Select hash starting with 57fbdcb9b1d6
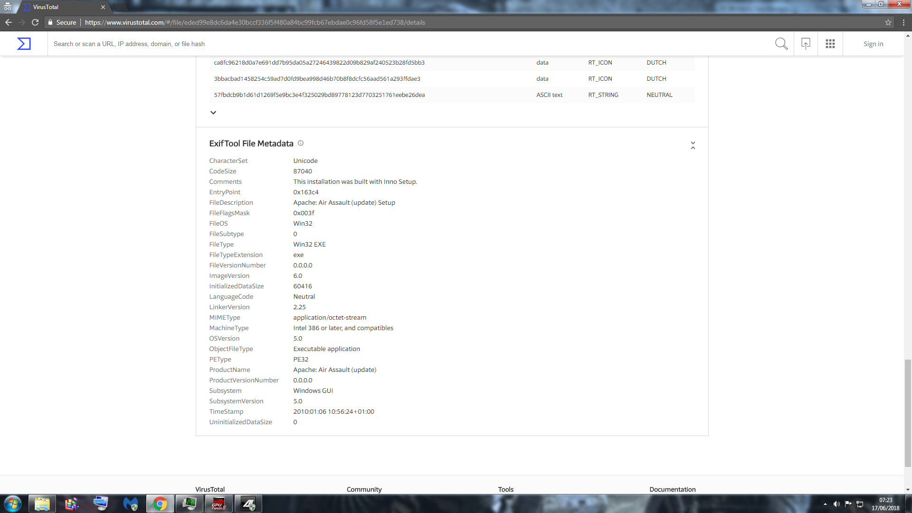912x513 pixels. 319,95
